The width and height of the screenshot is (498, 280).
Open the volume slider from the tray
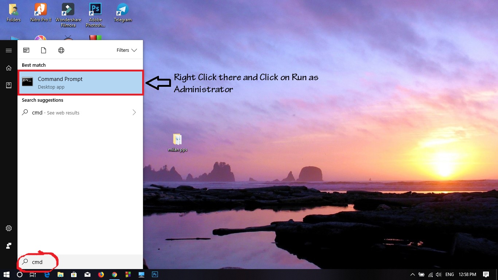tap(438, 275)
